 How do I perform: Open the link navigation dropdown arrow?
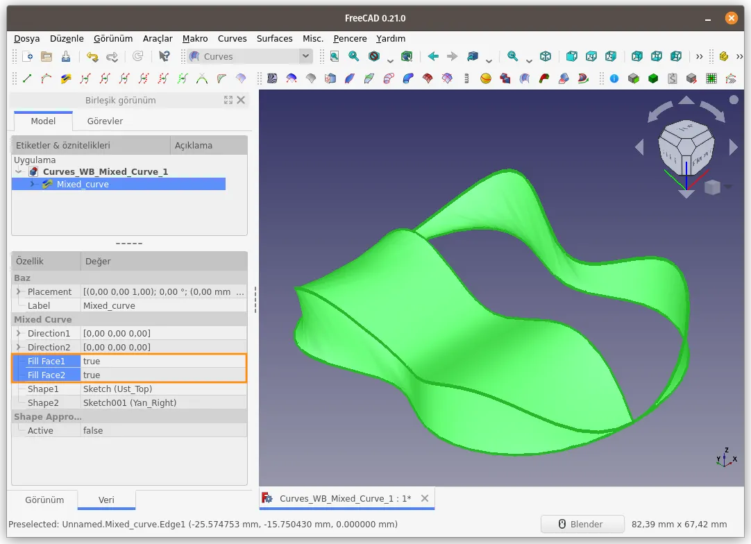tap(489, 60)
